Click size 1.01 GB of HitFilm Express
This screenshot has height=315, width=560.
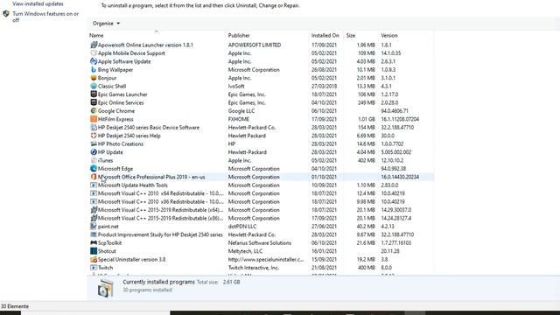[367, 119]
